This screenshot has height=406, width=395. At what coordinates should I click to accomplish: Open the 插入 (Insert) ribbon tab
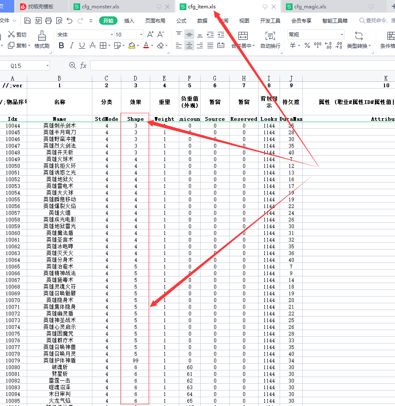(129, 21)
